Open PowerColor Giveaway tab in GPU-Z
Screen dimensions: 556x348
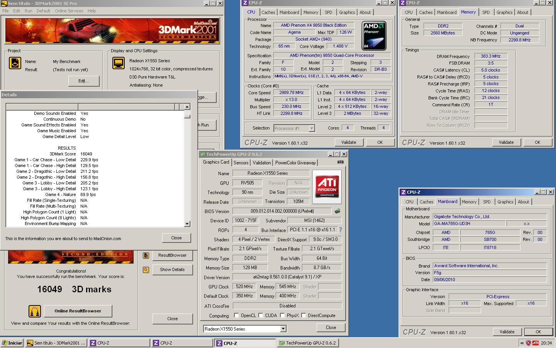[x=295, y=163]
